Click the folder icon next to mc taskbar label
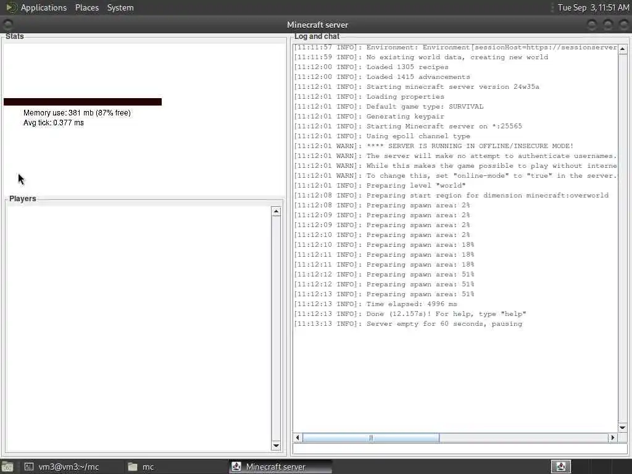Viewport: 632px width, 474px height. coord(133,467)
